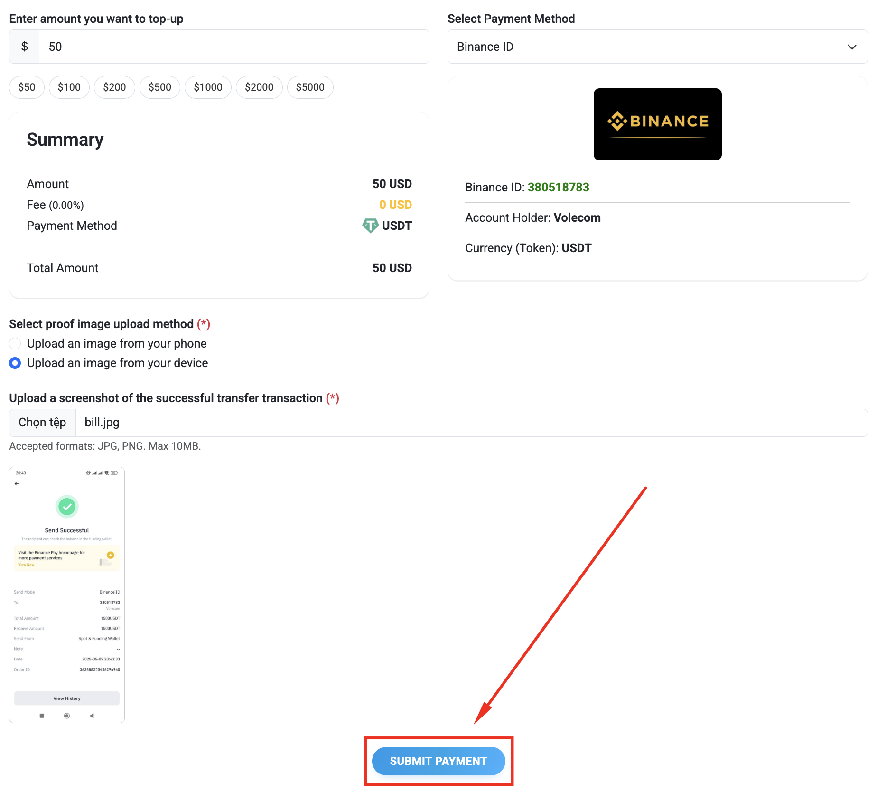Open the payment method dropdown showing Binance ID
The height and width of the screenshot is (792, 877).
click(x=657, y=47)
